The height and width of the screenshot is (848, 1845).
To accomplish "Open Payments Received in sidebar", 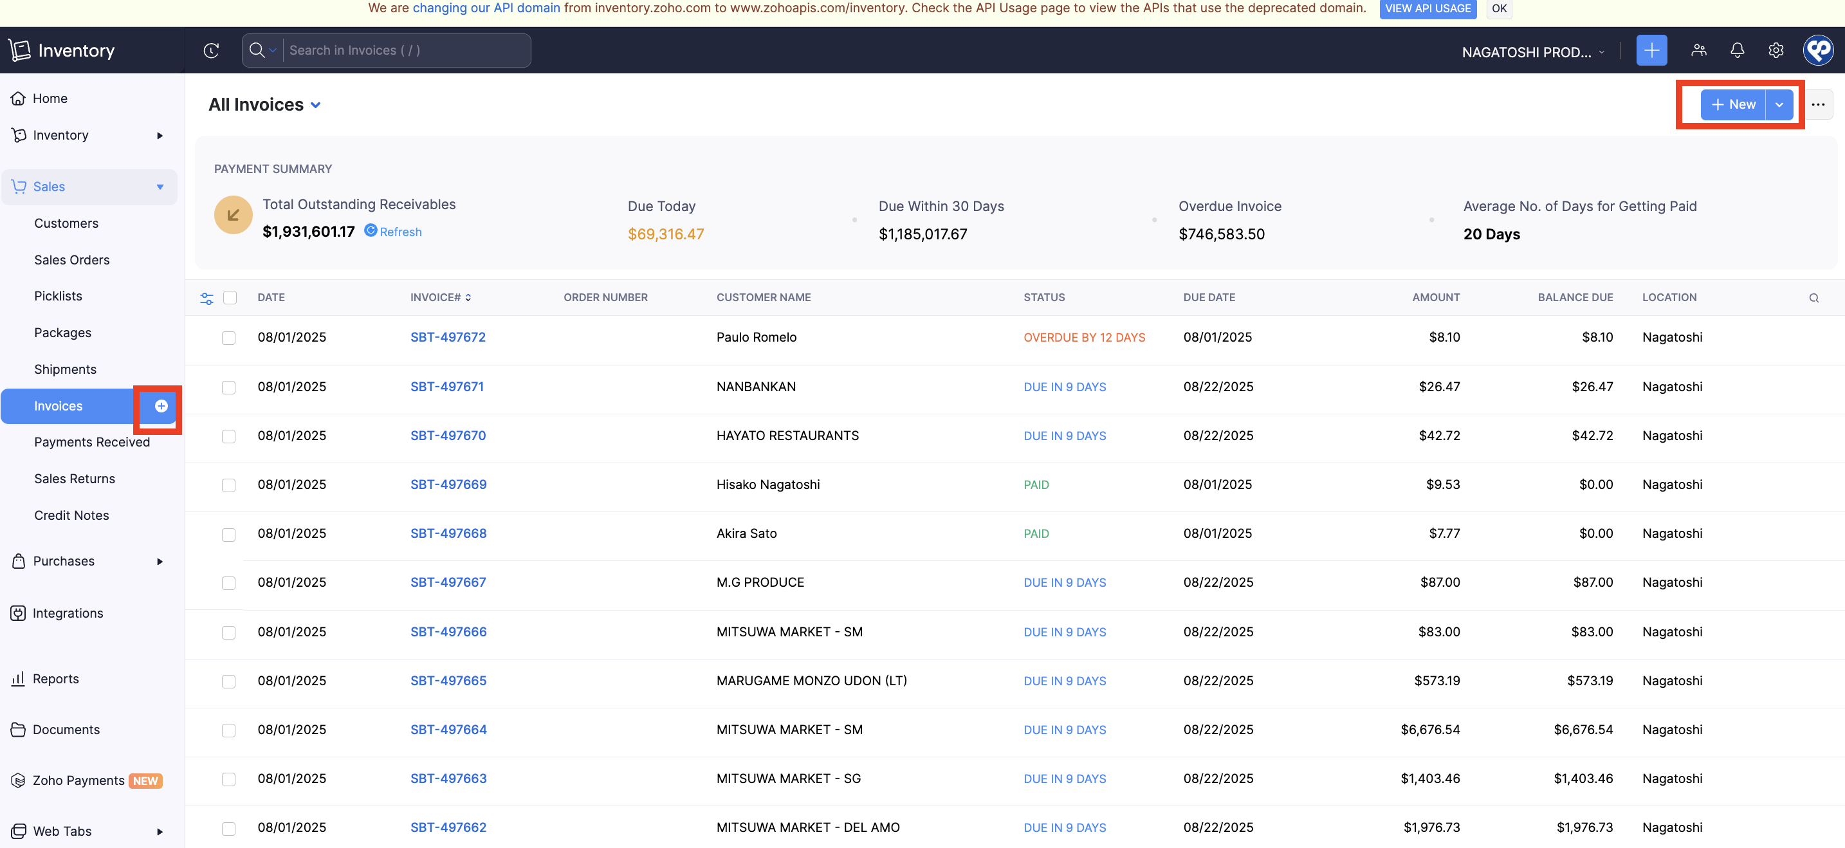I will coord(92,442).
